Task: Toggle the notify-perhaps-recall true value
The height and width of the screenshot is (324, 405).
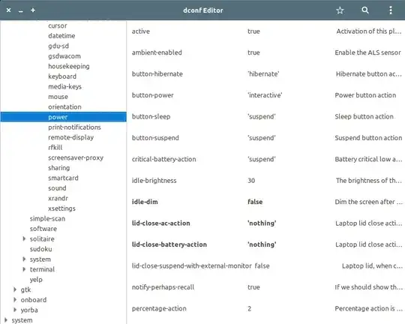Action: click(x=253, y=287)
